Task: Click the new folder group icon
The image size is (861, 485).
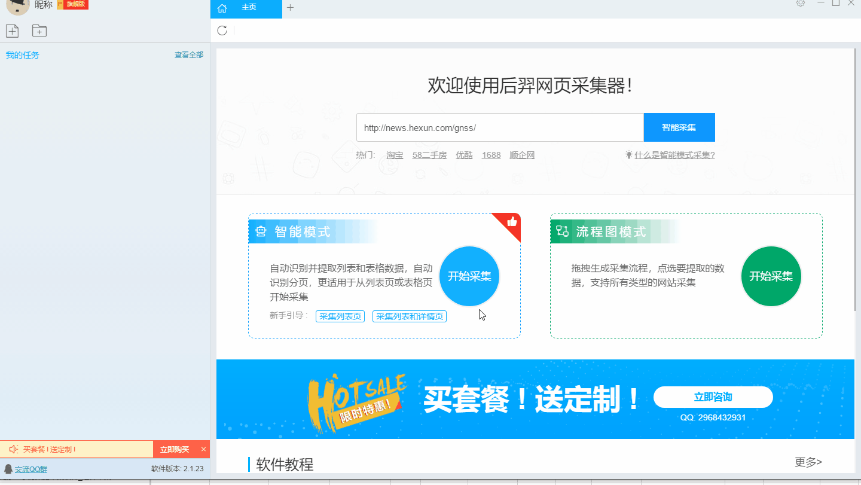Action: tap(39, 30)
